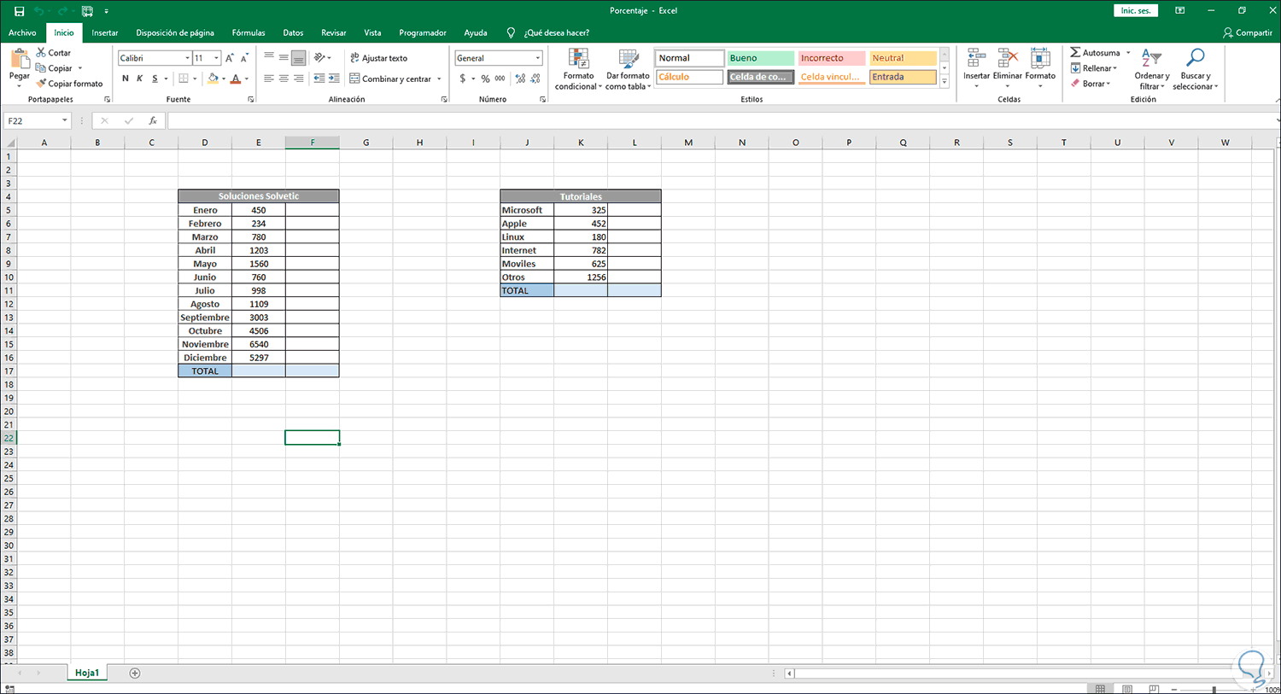Image resolution: width=1281 pixels, height=694 pixels.
Task: Open the Archivo menu
Action: pyautogui.click(x=22, y=32)
